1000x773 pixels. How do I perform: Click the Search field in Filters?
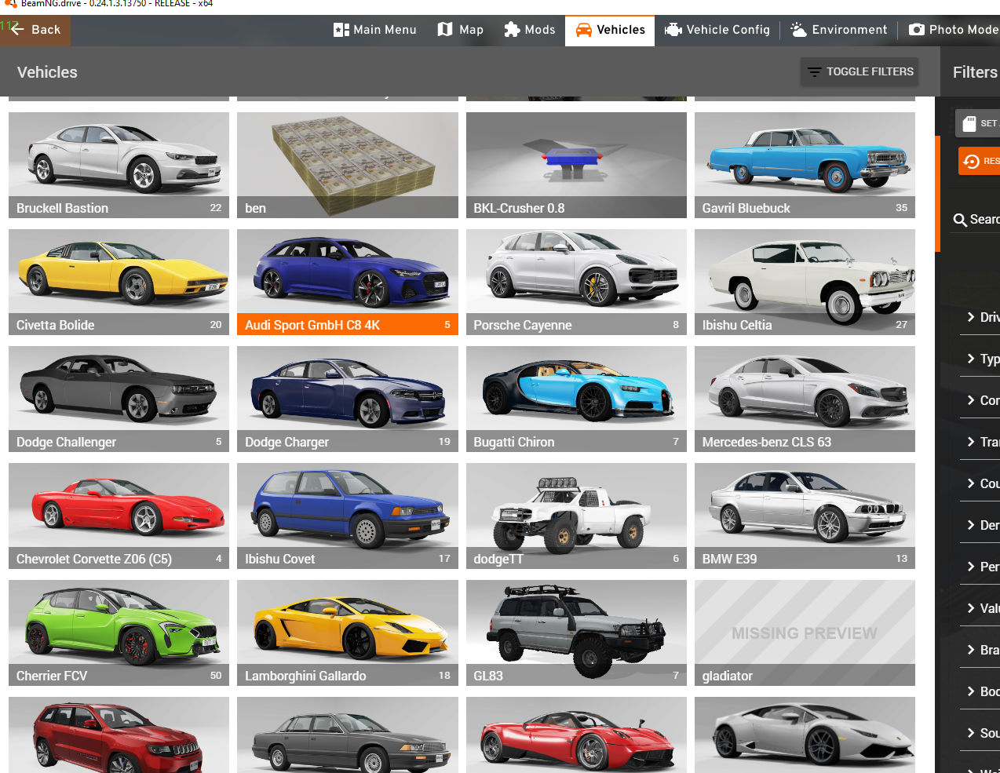click(x=976, y=220)
